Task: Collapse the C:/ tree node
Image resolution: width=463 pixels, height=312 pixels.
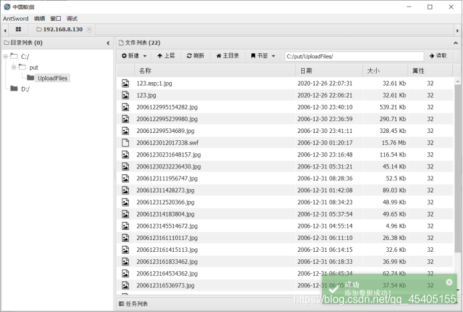Action: [5, 56]
